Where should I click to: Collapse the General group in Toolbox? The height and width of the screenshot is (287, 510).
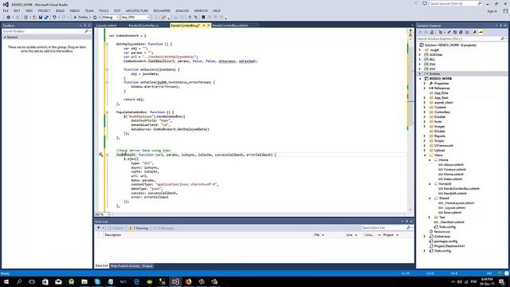(5, 37)
